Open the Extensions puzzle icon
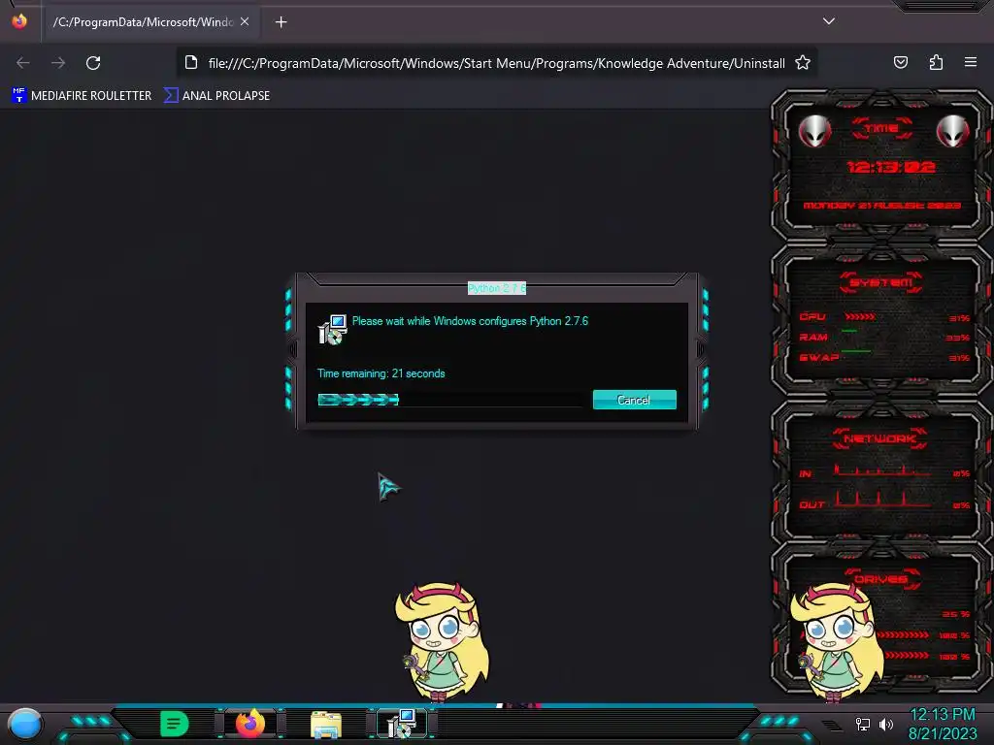994x745 pixels. tap(936, 62)
